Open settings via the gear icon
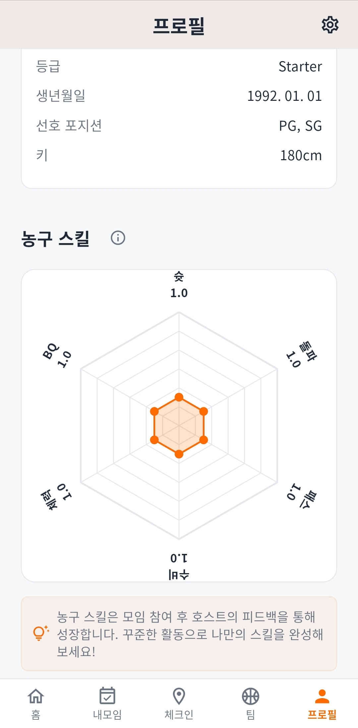358x728 pixels. pyautogui.click(x=330, y=25)
